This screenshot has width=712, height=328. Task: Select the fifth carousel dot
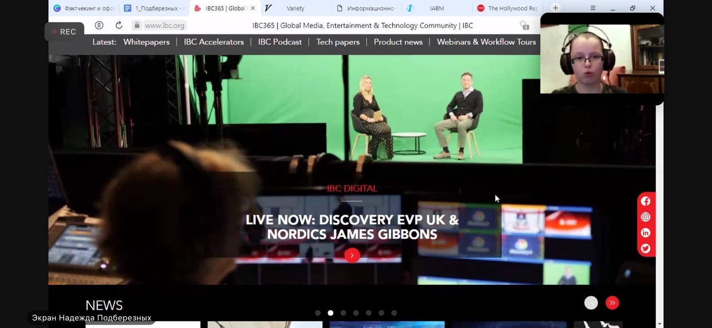tap(369, 313)
